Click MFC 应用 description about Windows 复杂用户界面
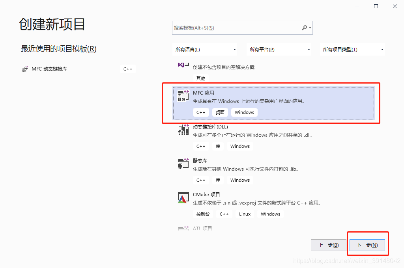 [x=249, y=101]
